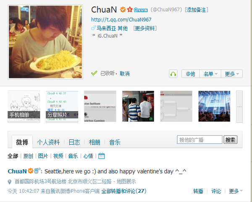
Task: Click the 搜索 button
Action: [231, 140]
